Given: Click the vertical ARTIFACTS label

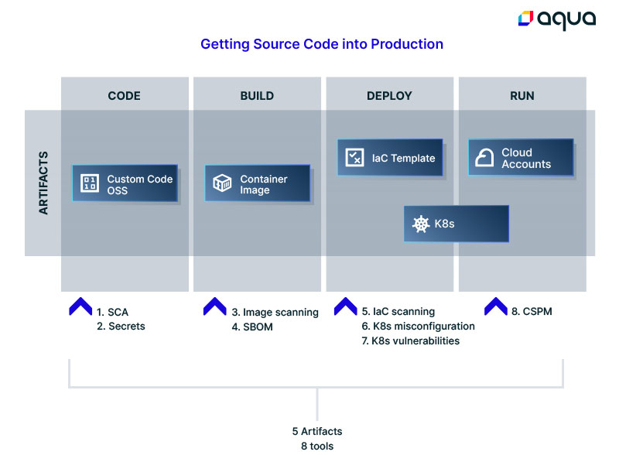Looking at the screenshot, I should [x=43, y=183].
